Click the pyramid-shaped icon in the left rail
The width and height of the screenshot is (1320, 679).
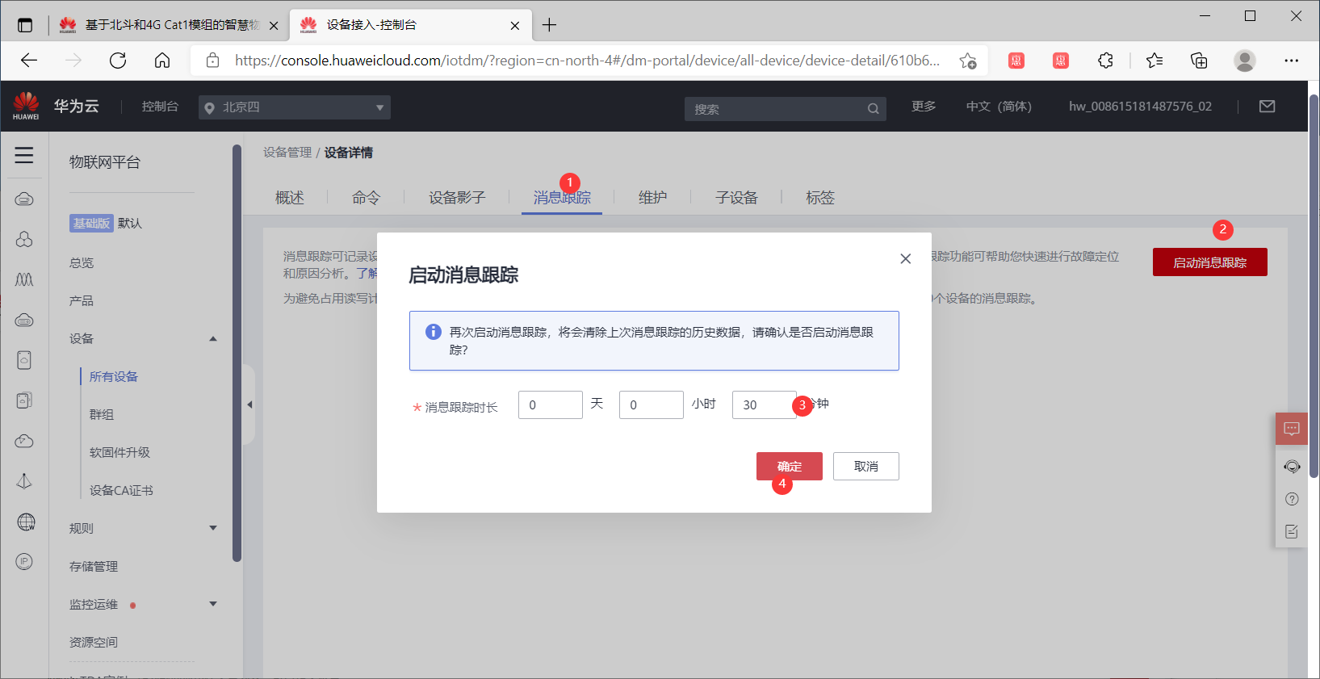coord(24,481)
